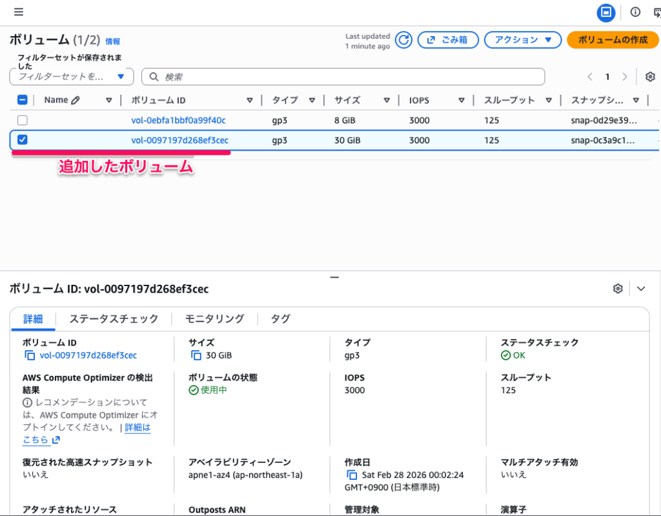Copy the 30 GiB size value
This screenshot has height=516, width=661.
[196, 355]
